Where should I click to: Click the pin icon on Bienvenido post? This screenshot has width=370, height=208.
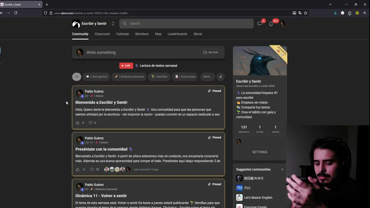pos(209,91)
